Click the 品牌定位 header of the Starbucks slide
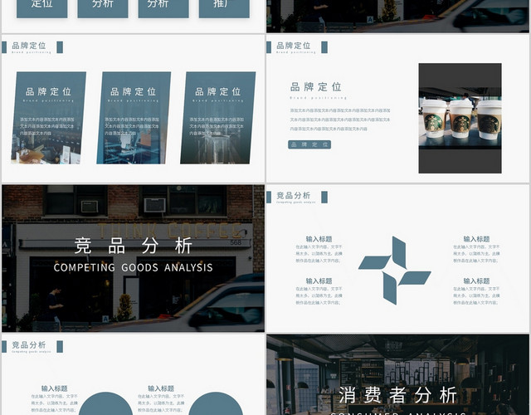Screen dimensions: 531x415 [293, 46]
